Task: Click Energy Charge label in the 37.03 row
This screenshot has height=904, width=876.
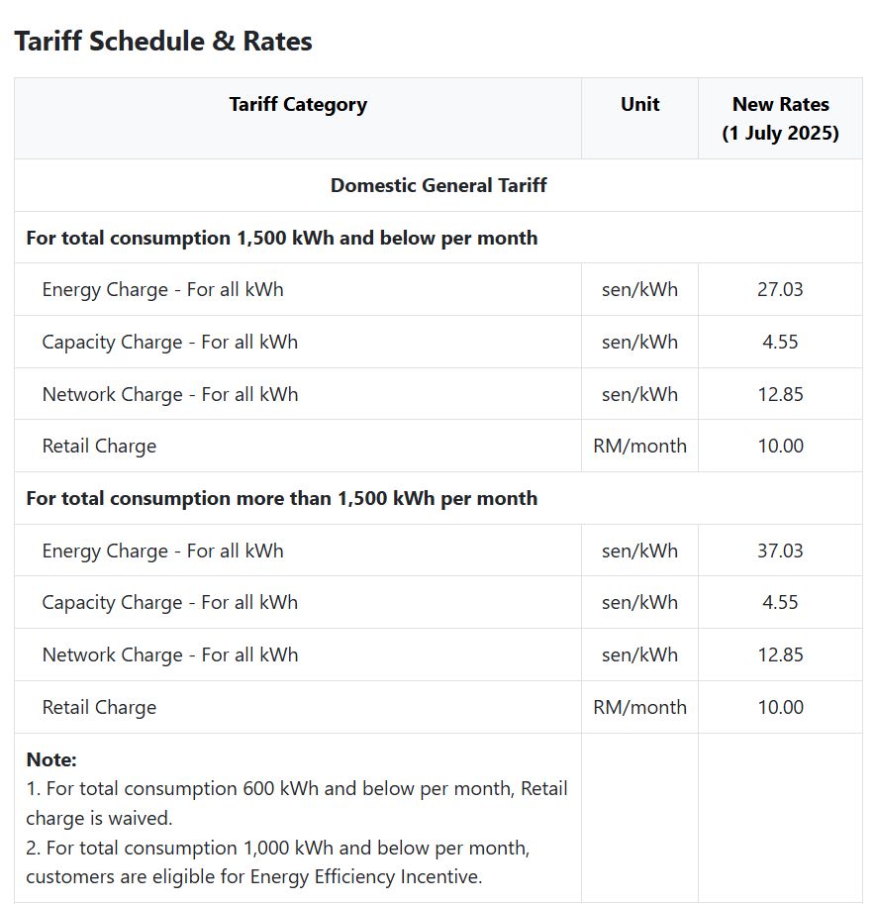Action: click(x=162, y=551)
